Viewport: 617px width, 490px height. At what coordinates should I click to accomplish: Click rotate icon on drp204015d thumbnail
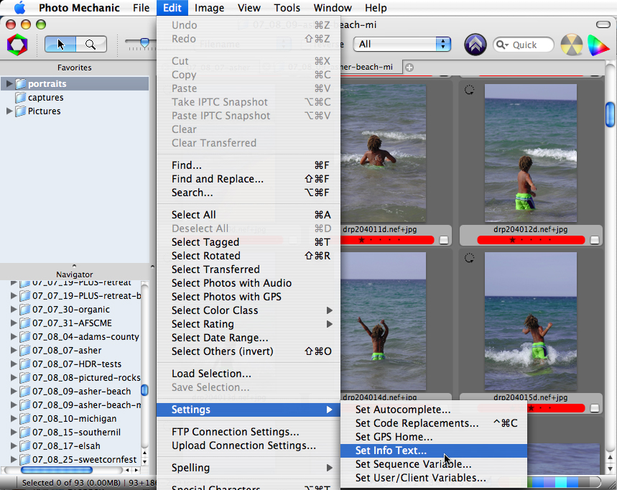pos(469,258)
